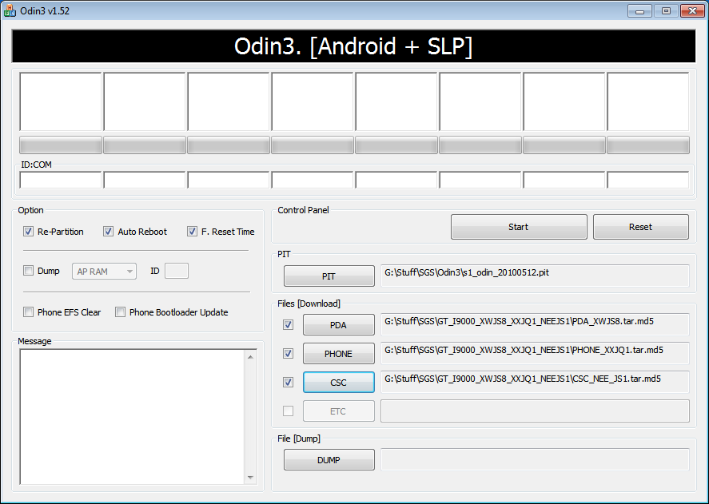Click the first device progress bar
709x504 pixels.
coord(61,145)
